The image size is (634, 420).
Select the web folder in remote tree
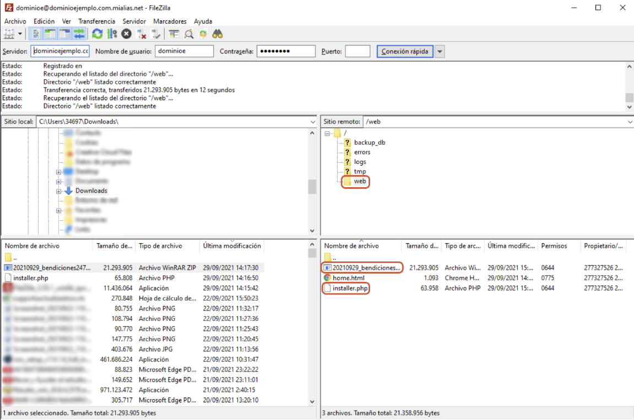pyautogui.click(x=360, y=181)
